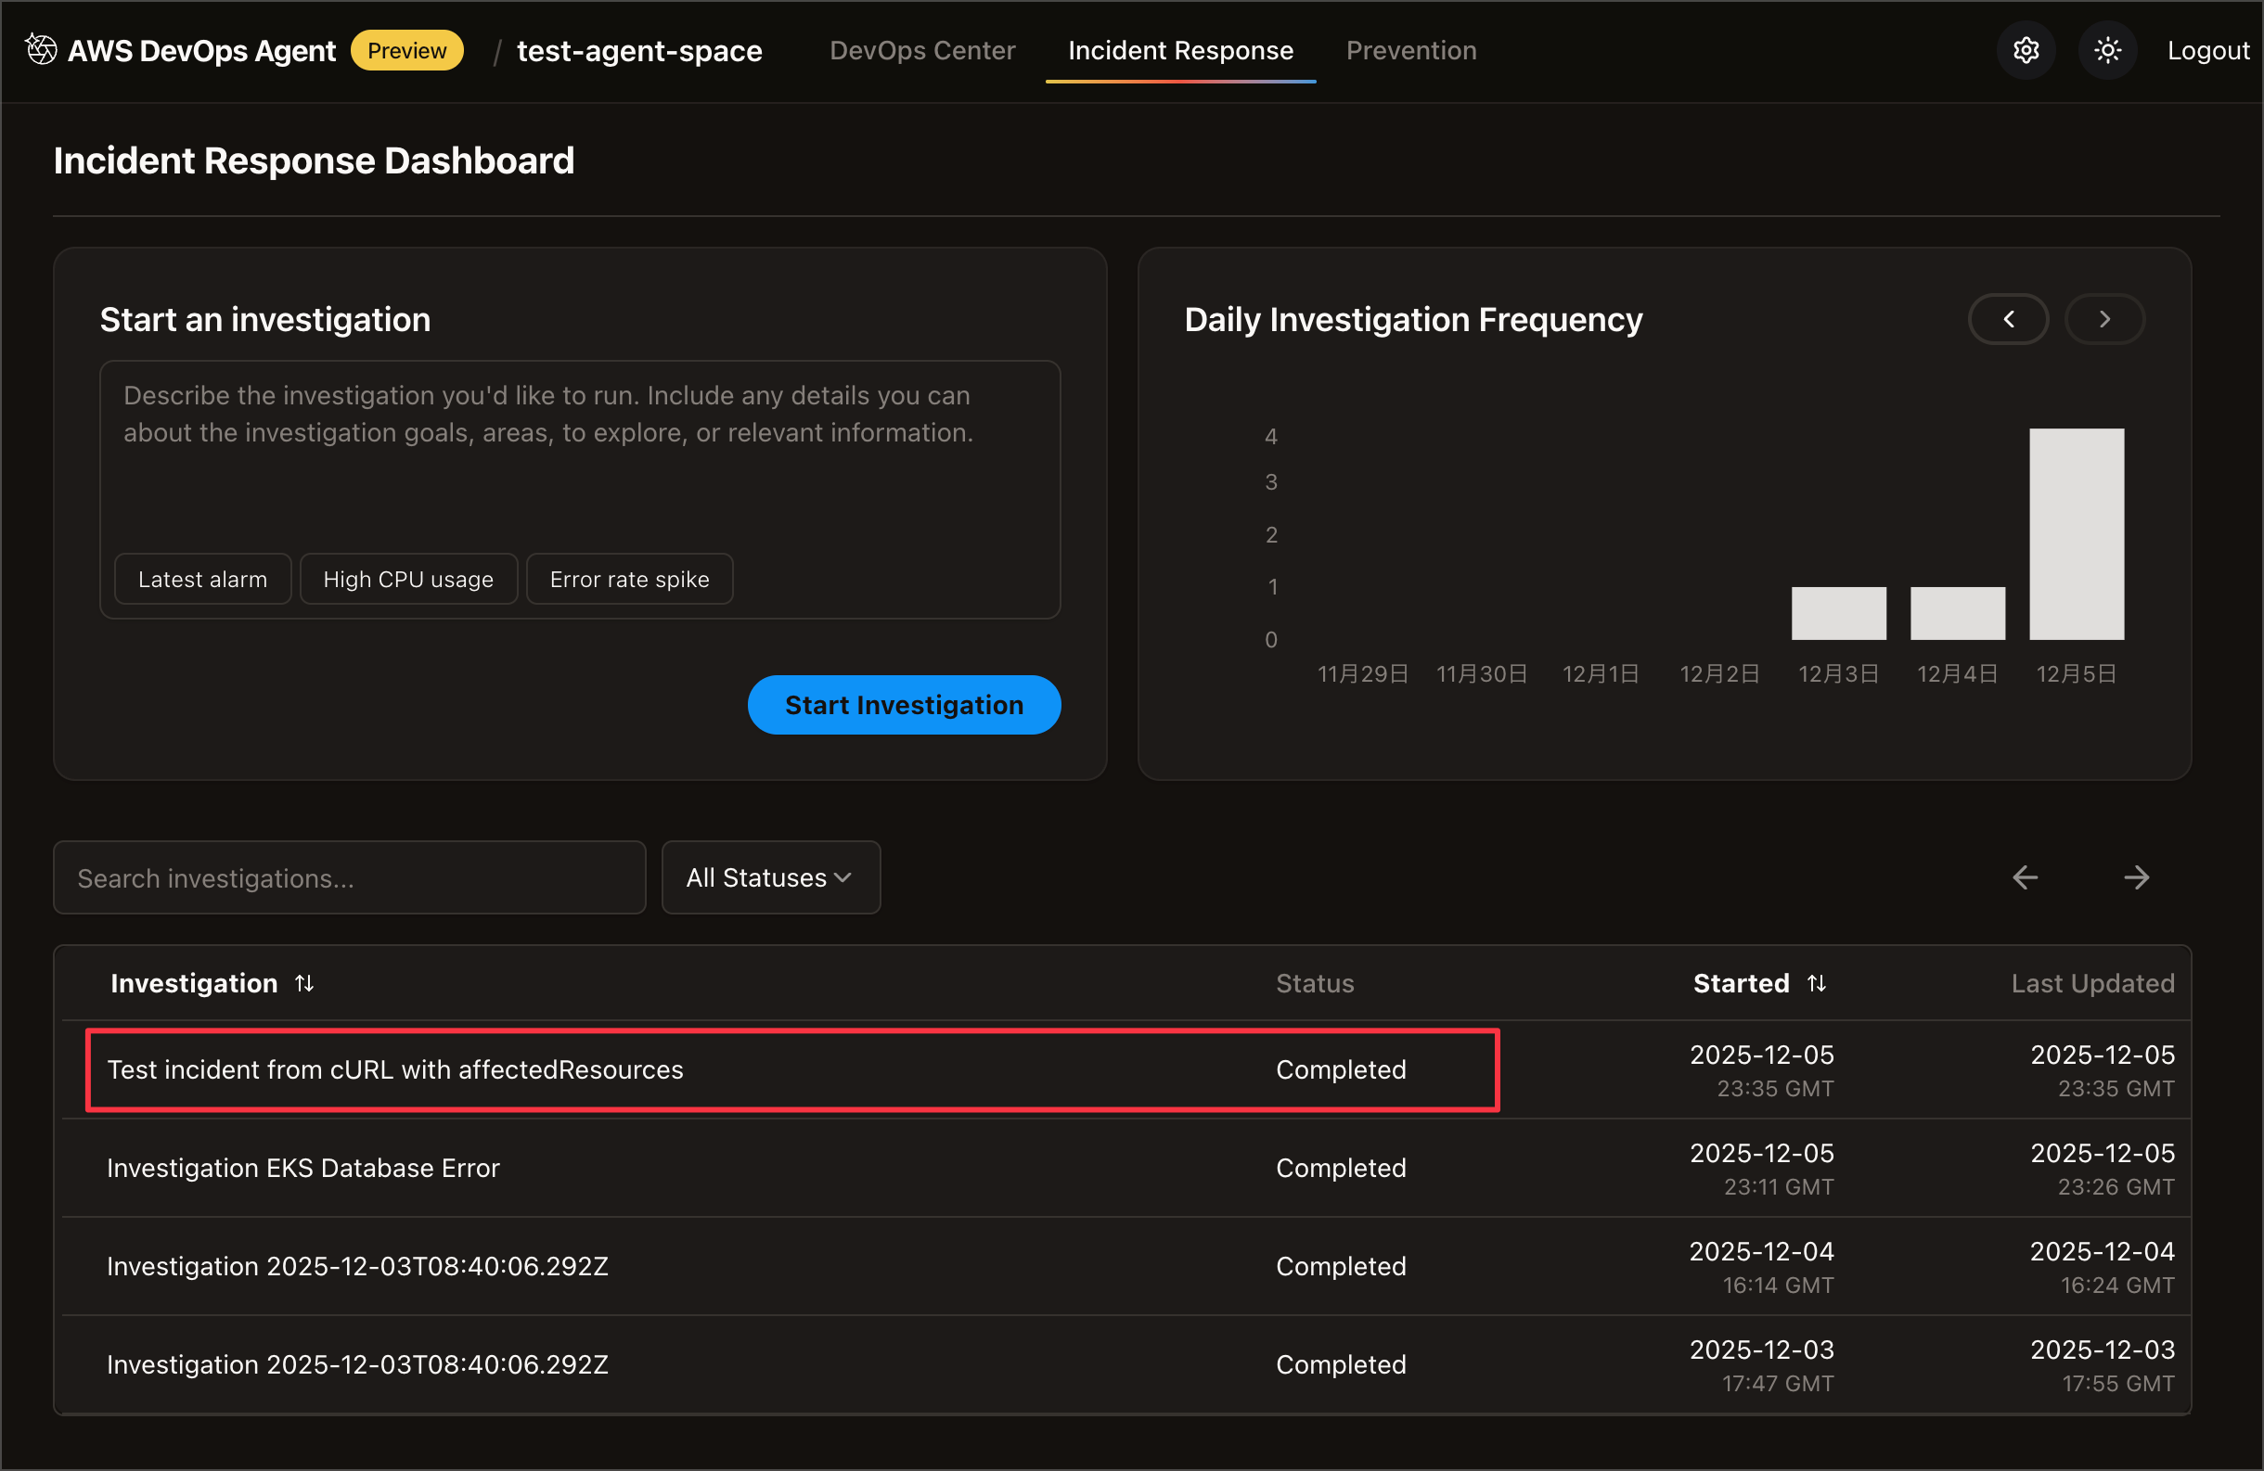Switch to DevOps Center tab
2264x1471 pixels.
click(x=921, y=50)
